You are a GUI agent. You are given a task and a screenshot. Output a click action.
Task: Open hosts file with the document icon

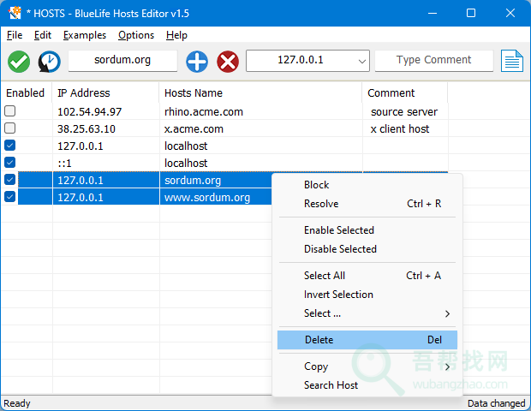(512, 61)
